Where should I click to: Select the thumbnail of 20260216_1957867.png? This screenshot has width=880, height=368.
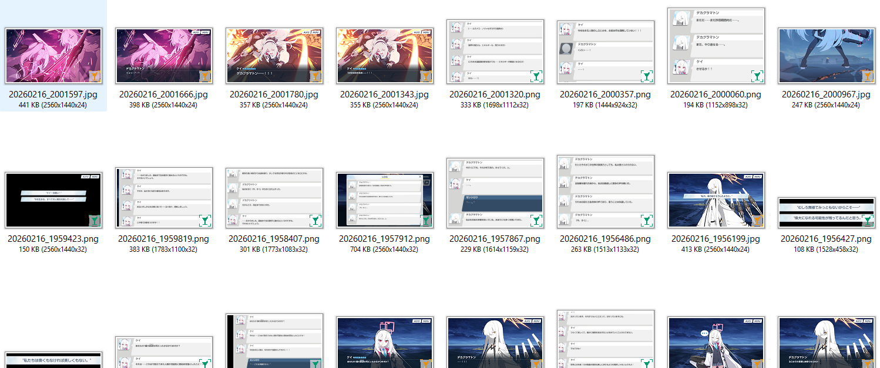point(495,193)
